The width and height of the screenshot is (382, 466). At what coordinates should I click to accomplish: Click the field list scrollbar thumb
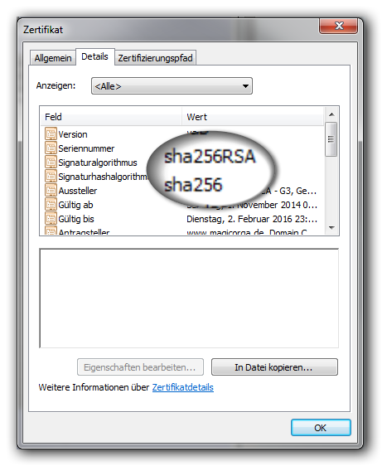pyautogui.click(x=331, y=139)
